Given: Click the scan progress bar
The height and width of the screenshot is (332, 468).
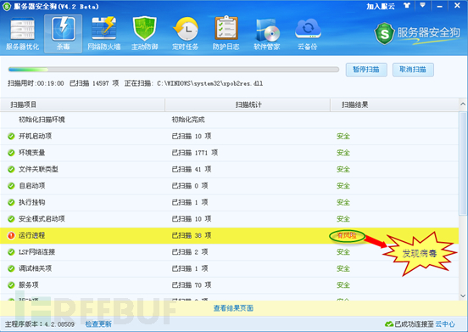Looking at the screenshot, I should pyautogui.click(x=174, y=70).
